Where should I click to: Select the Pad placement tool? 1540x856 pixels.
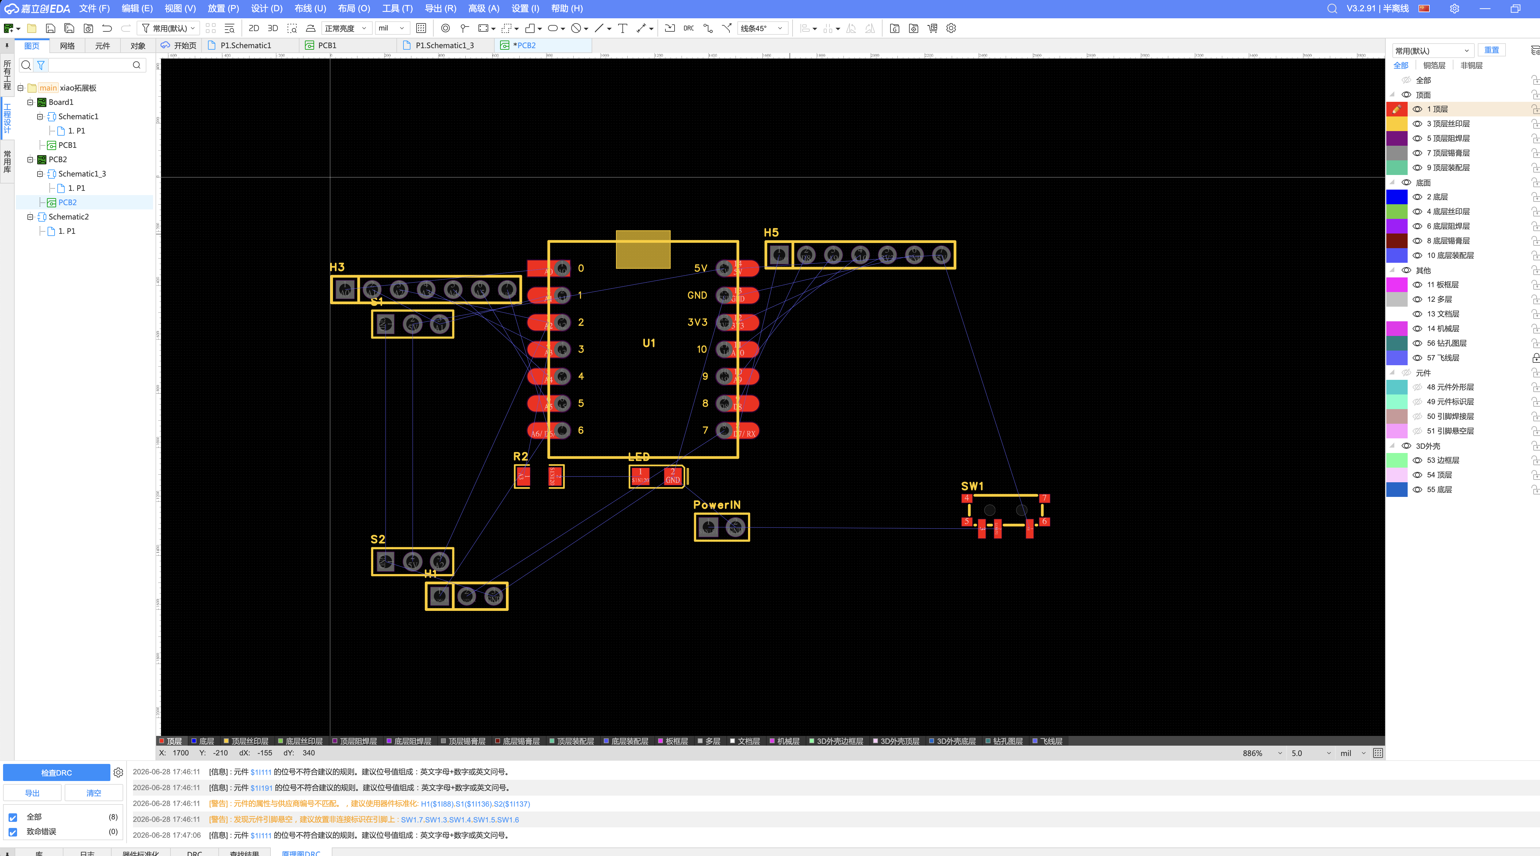pyautogui.click(x=446, y=28)
